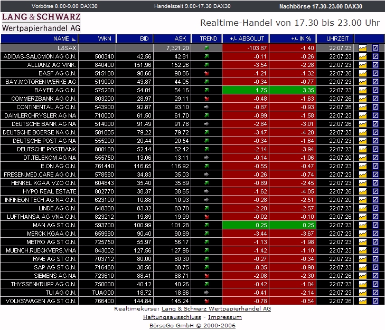This screenshot has height=330, width=385.
Task: Open chart icon for BASF AG row
Action: pyautogui.click(x=363, y=73)
